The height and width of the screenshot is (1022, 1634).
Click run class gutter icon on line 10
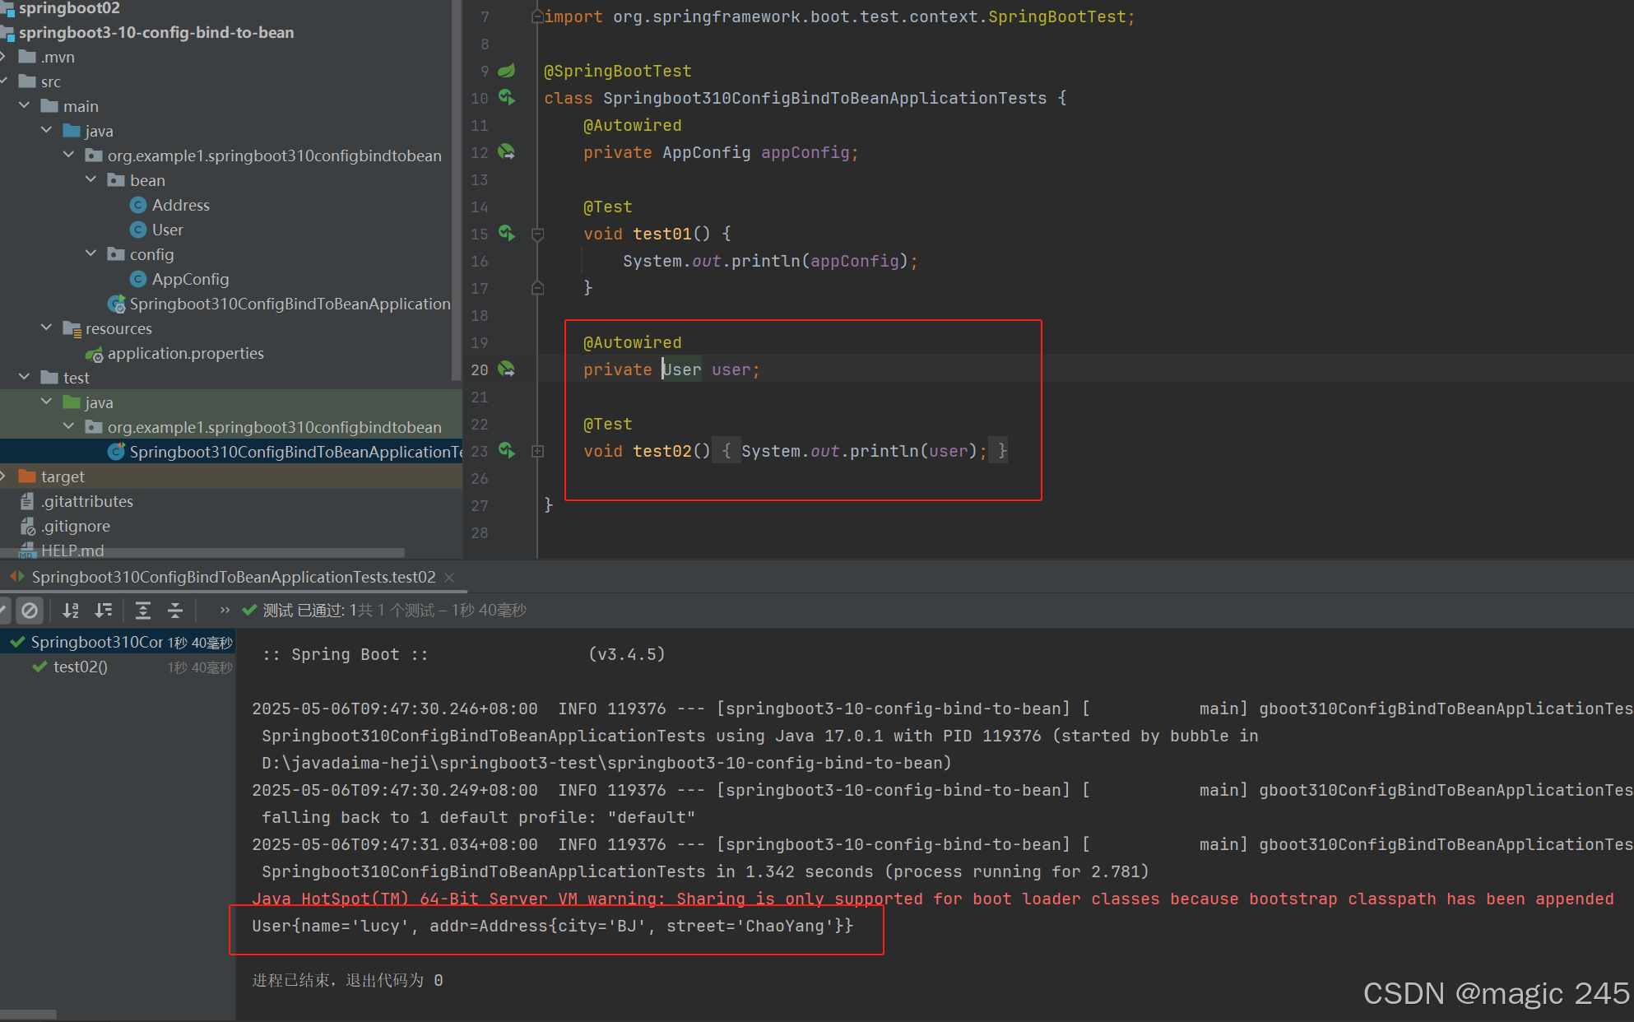507,98
